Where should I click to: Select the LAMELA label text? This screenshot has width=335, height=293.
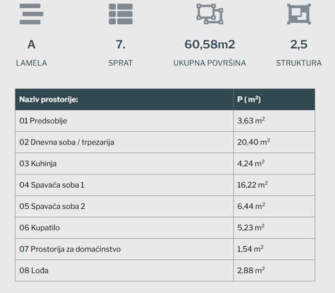click(x=32, y=63)
